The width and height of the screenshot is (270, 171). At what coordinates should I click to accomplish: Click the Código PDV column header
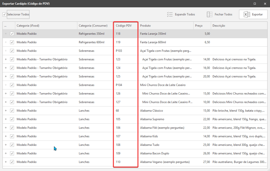(126, 25)
